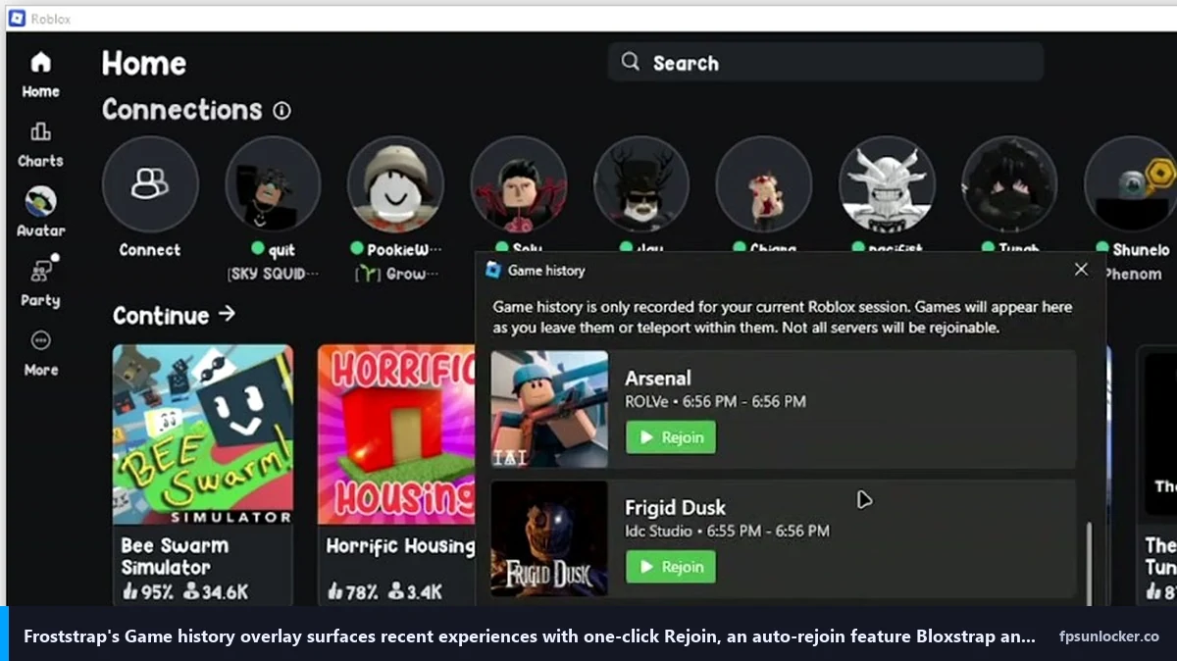Open the Horrific Housing thumbnail
This screenshot has height=661, width=1177.
coord(396,434)
